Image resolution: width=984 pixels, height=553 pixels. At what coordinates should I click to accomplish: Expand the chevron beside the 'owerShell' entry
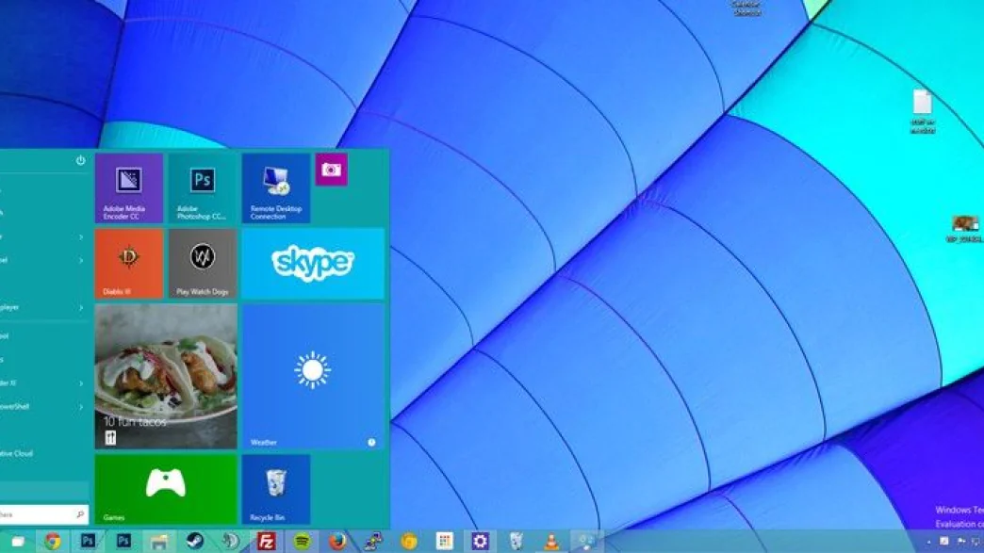pos(81,407)
